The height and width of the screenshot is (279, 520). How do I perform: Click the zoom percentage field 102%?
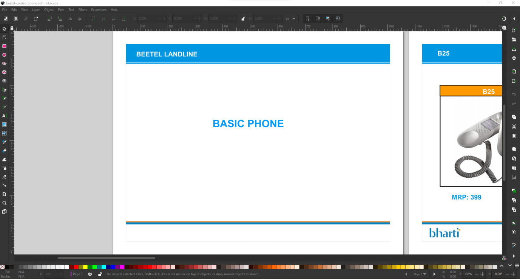[468, 274]
